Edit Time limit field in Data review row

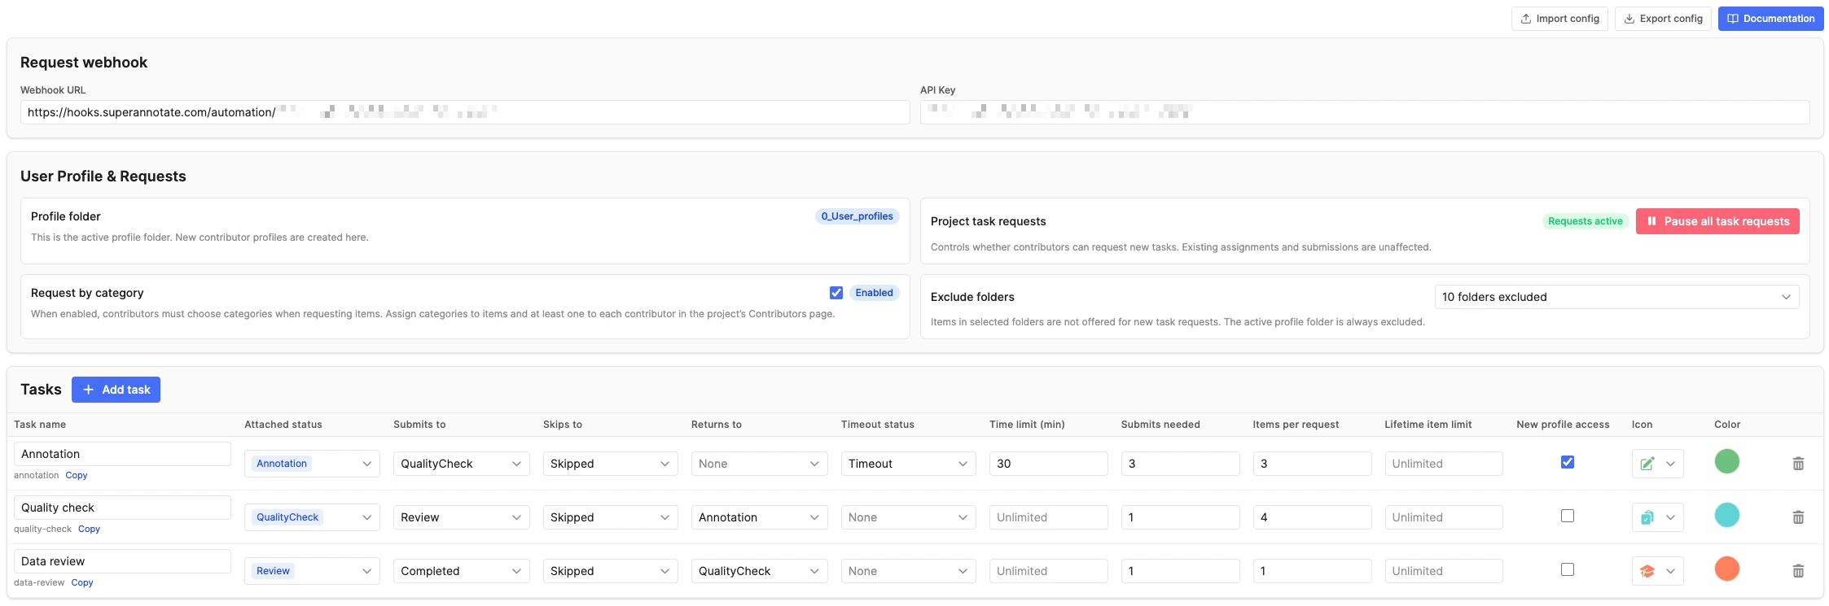[1048, 571]
